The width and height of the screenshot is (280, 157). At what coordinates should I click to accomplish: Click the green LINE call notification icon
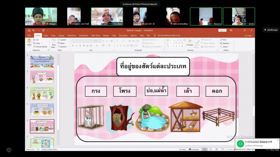pyautogui.click(x=240, y=143)
